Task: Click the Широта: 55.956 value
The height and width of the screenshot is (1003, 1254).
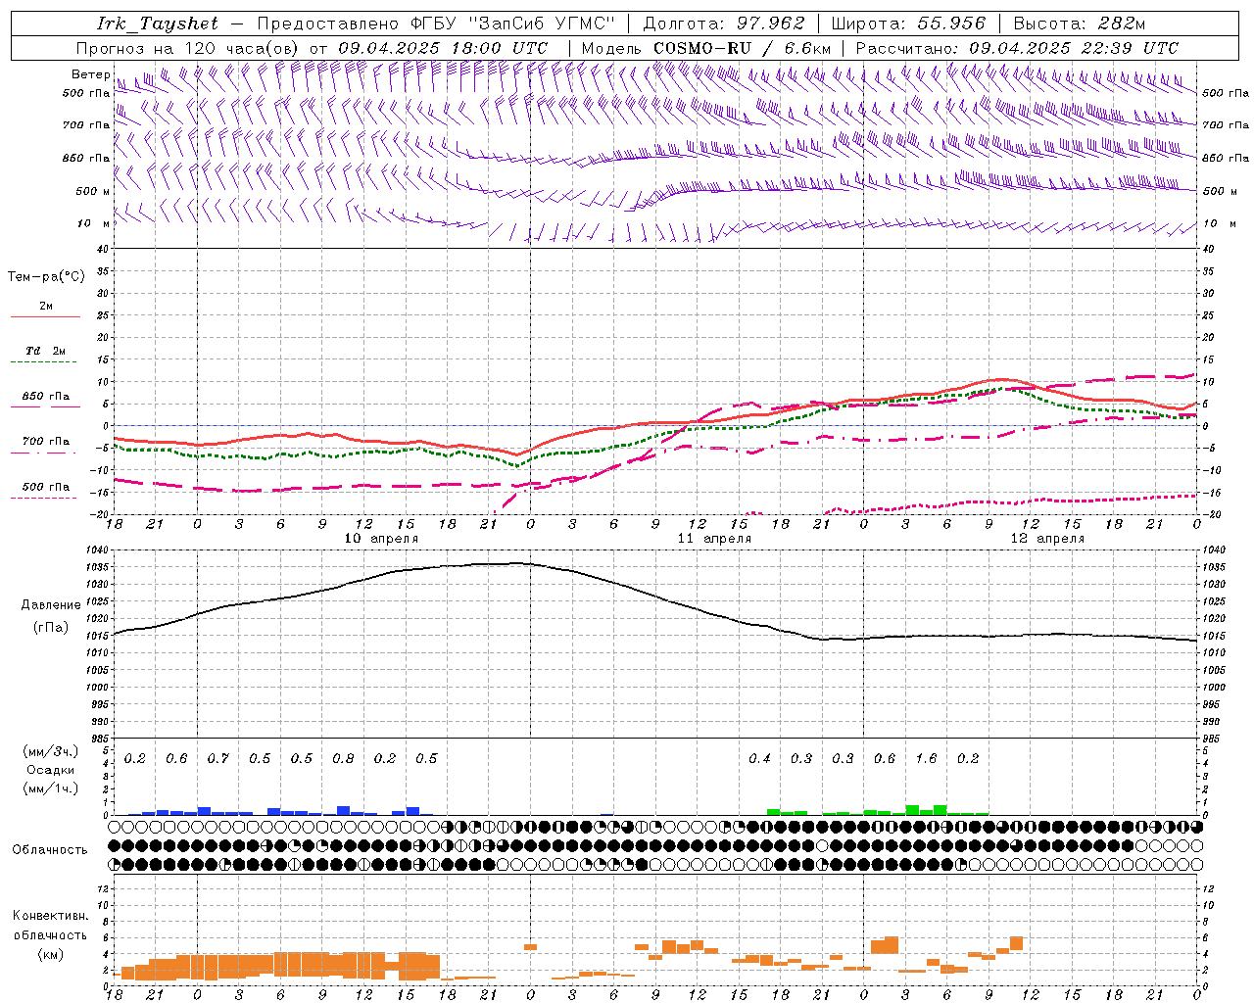Action: (908, 24)
